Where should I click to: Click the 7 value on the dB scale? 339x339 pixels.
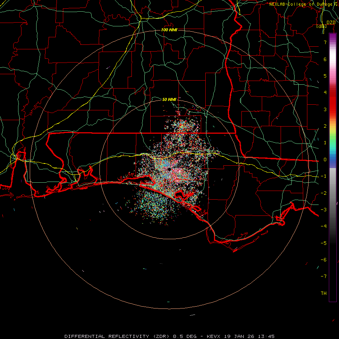click(325, 42)
